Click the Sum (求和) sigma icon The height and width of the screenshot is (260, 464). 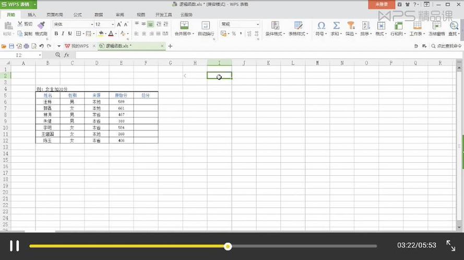[x=336, y=25]
